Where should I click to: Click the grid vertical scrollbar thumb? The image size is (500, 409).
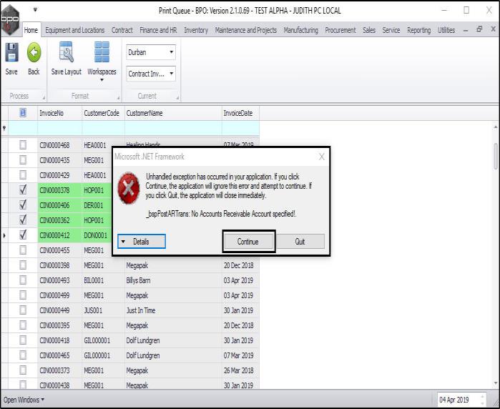click(x=496, y=156)
